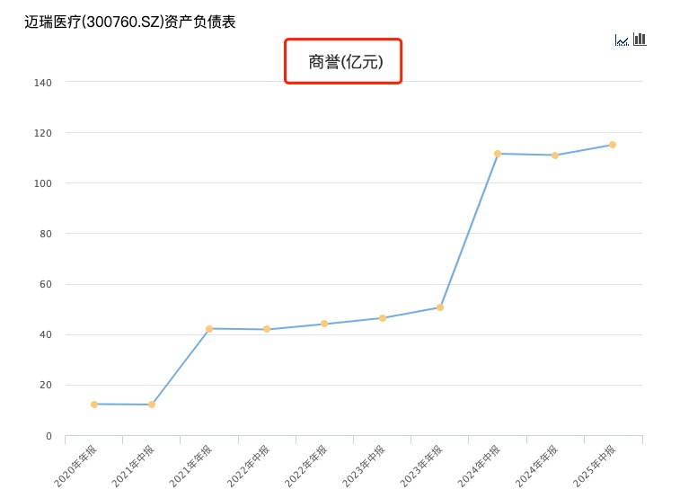
Task: Click the 2024年中报 x-axis label
Action: (x=479, y=466)
